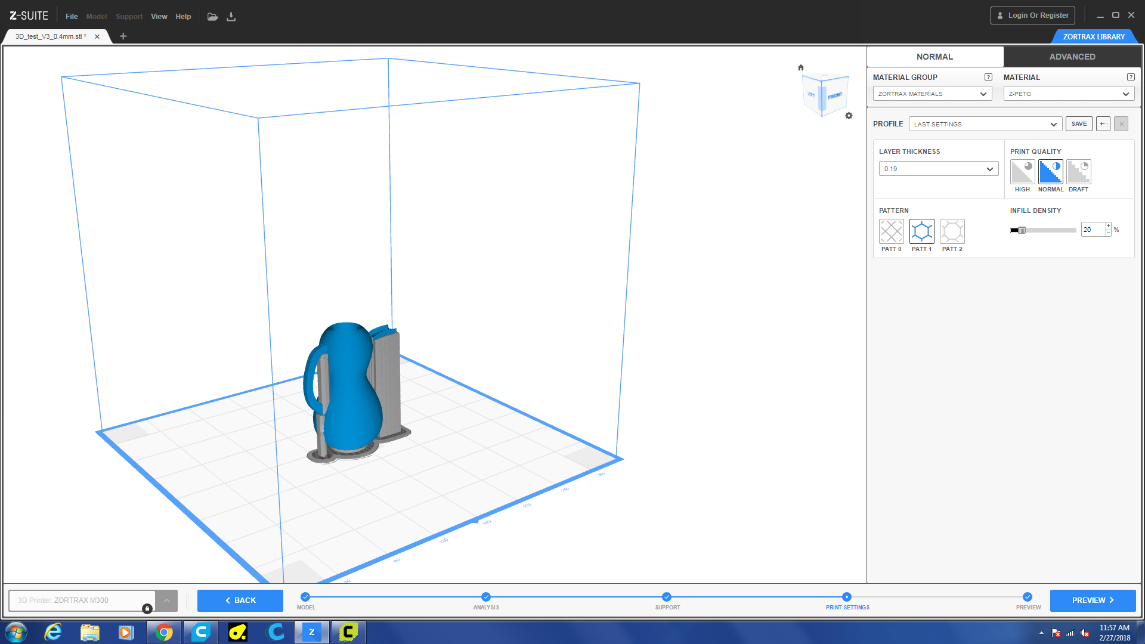This screenshot has height=644, width=1145.
Task: Click the restore profile arrow icon
Action: 1103,124
